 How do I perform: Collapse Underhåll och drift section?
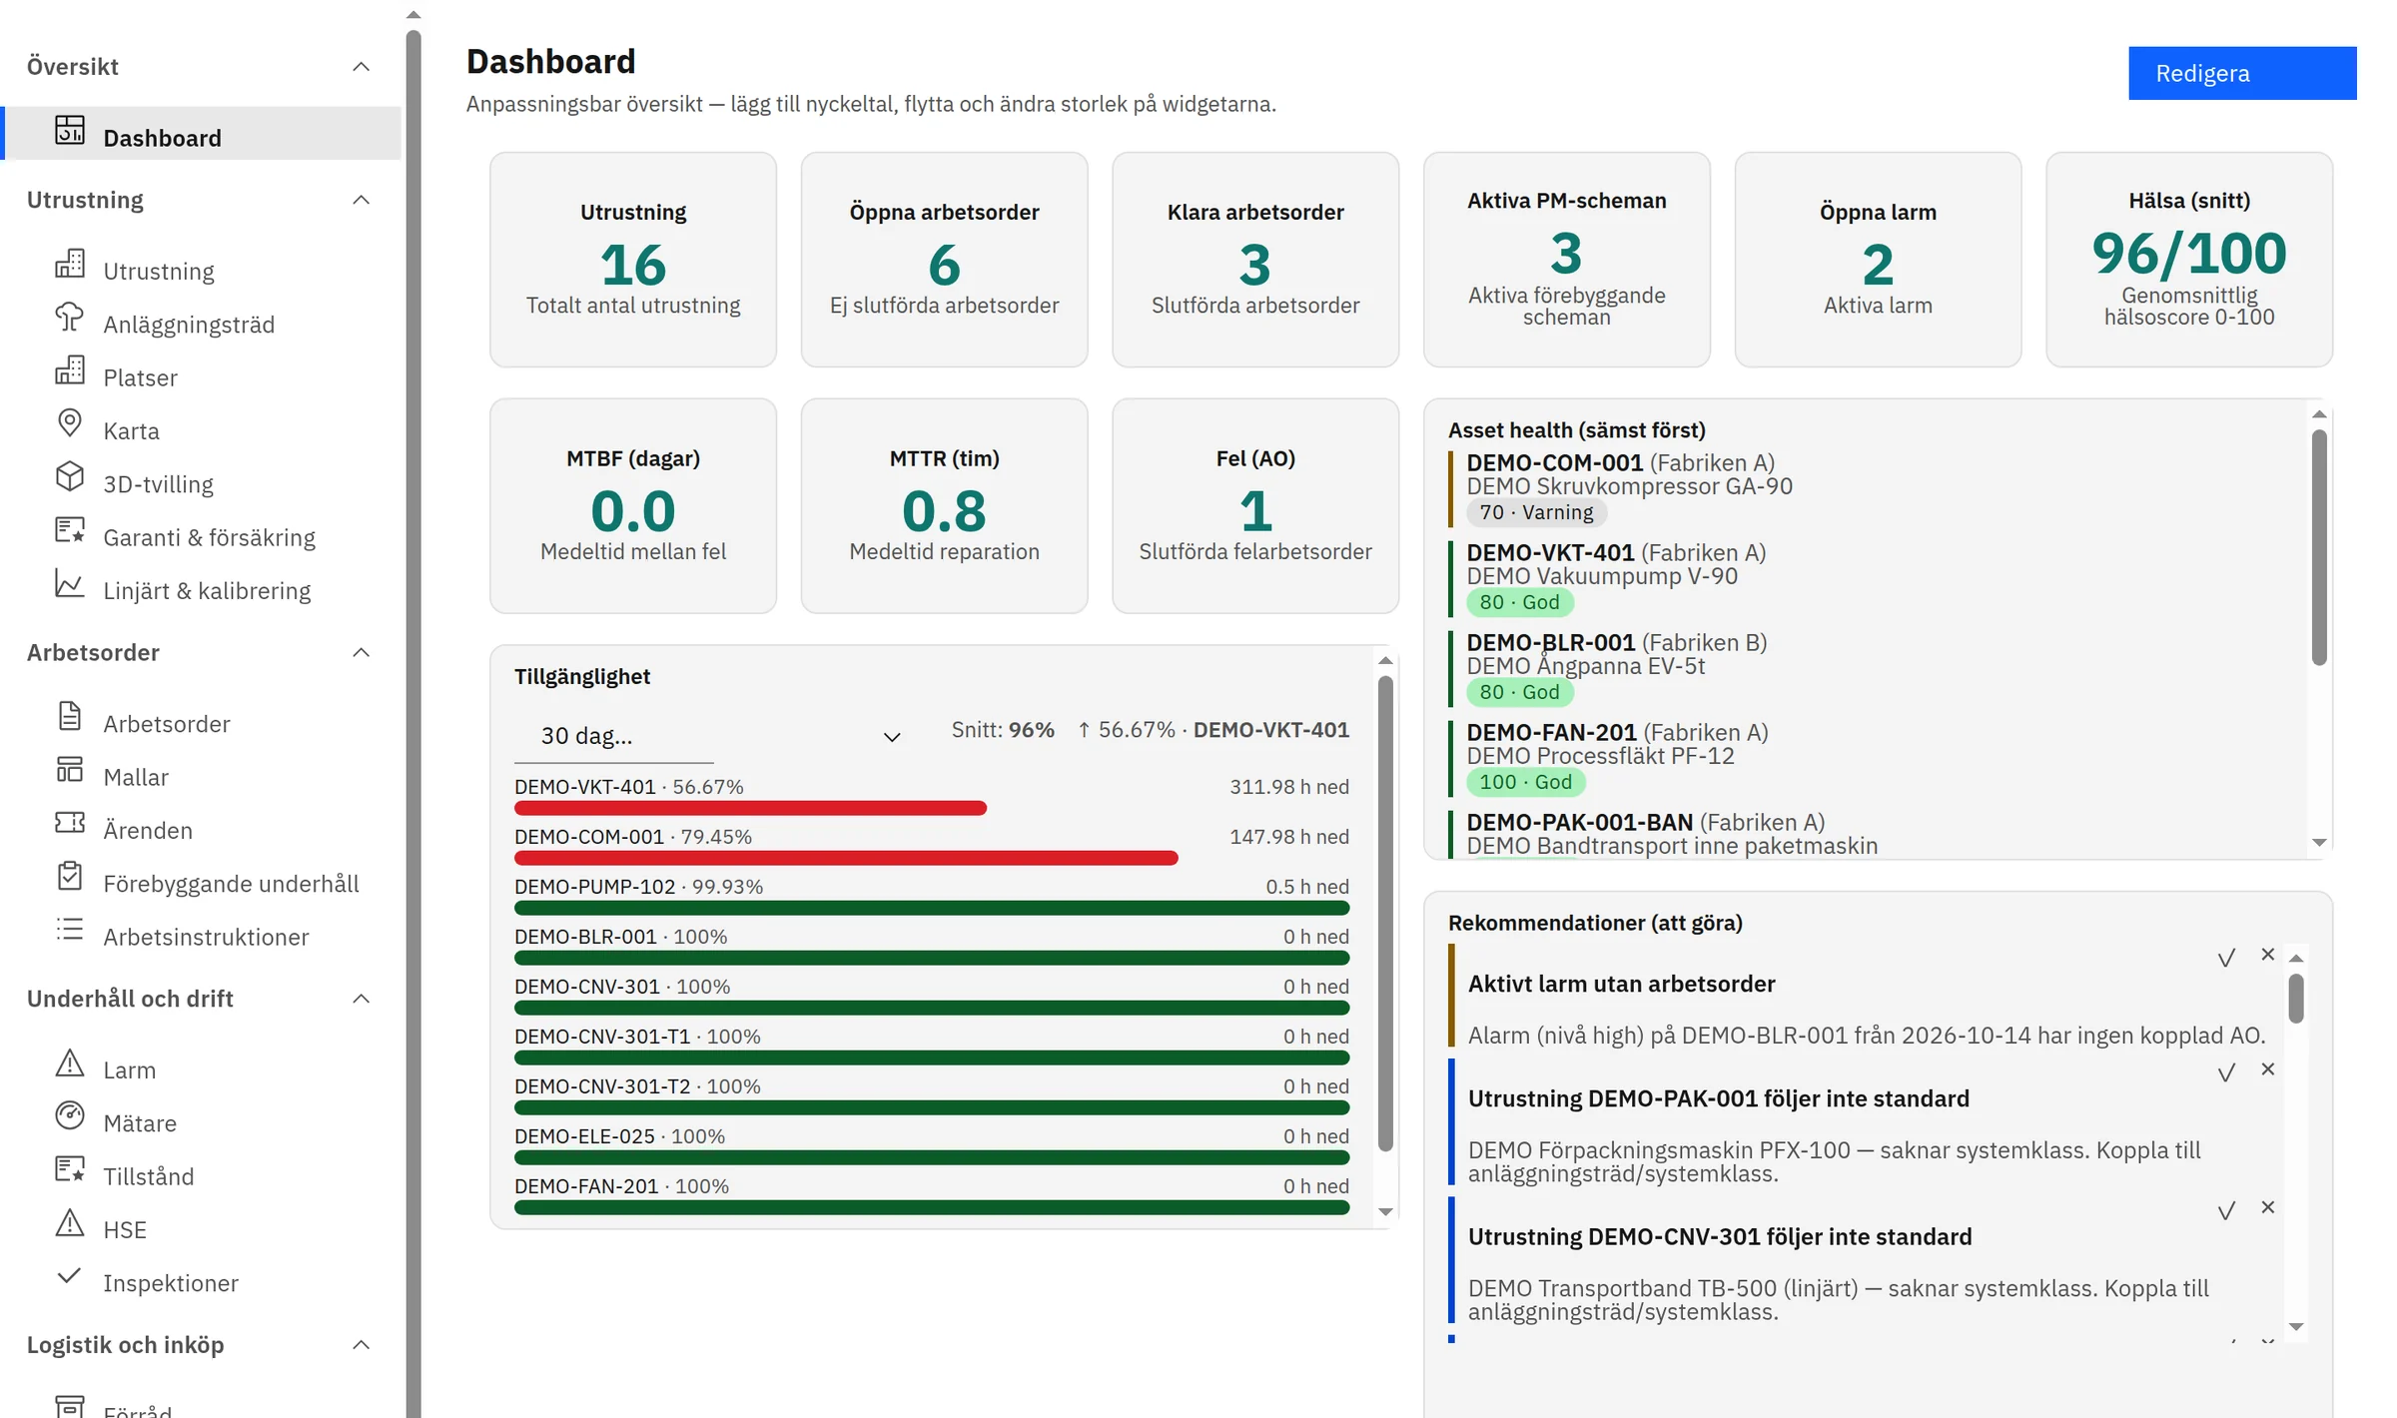362,999
